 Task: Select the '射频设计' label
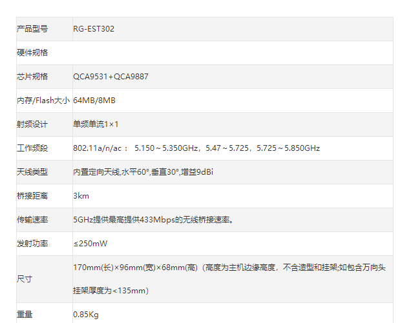[x=32, y=124]
